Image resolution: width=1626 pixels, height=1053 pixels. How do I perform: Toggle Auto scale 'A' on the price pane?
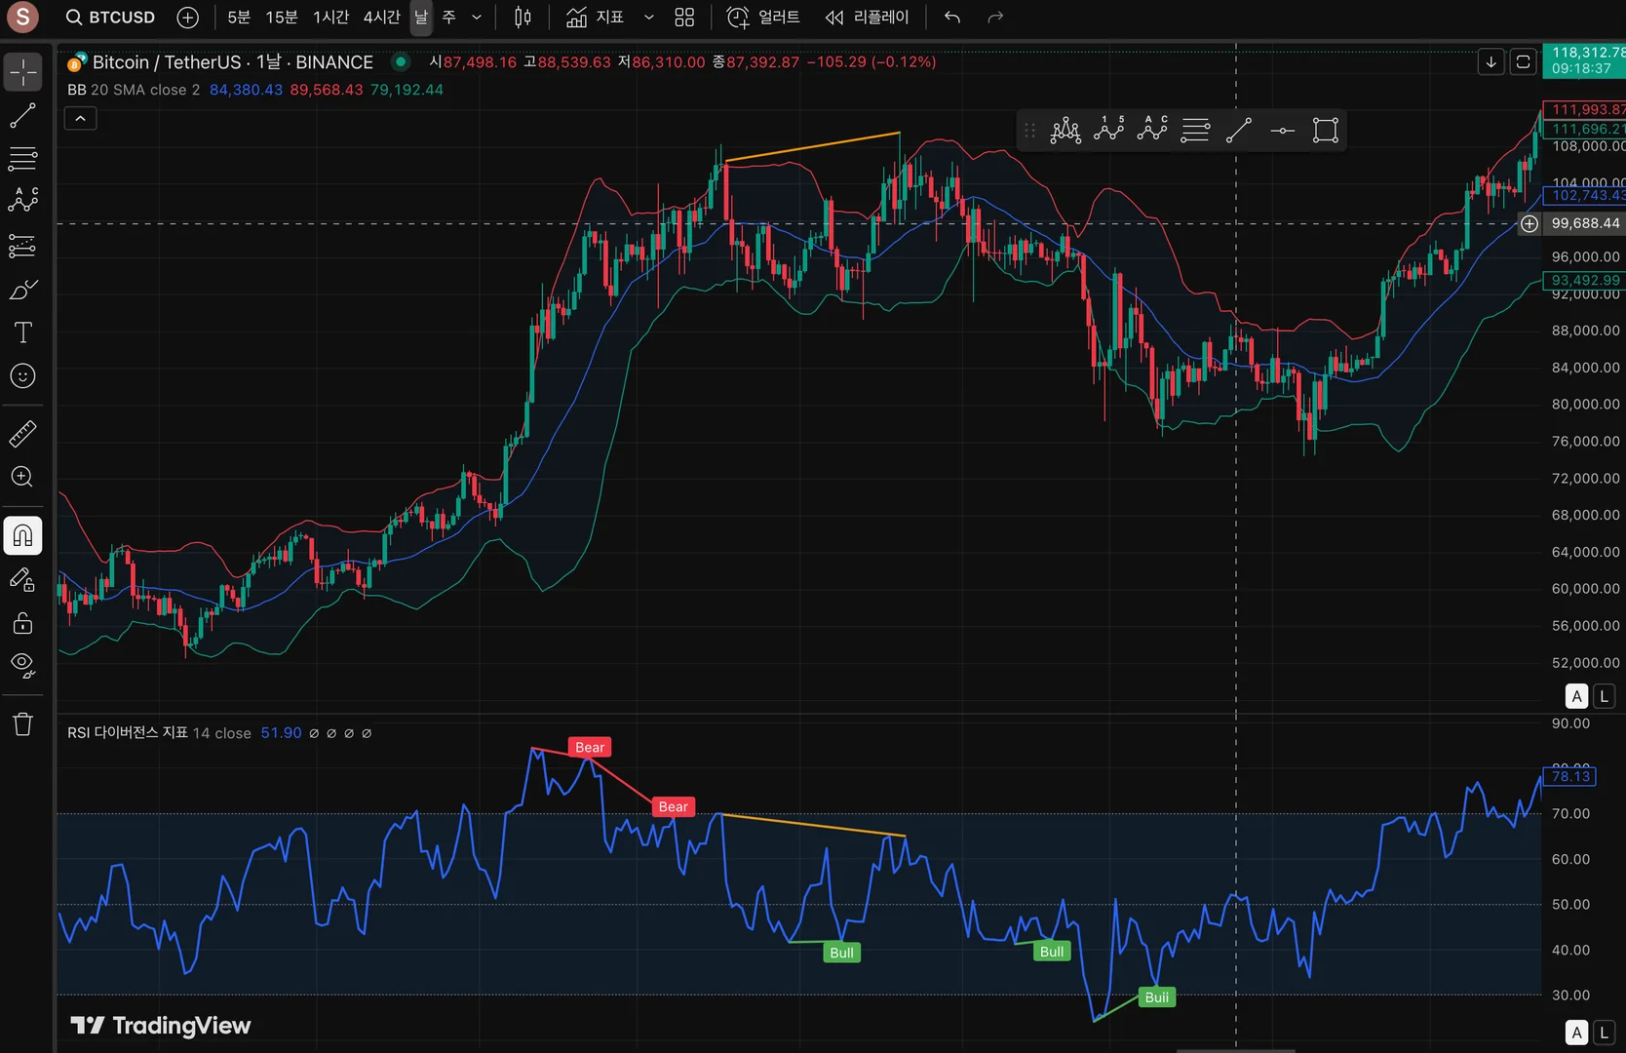tap(1576, 696)
